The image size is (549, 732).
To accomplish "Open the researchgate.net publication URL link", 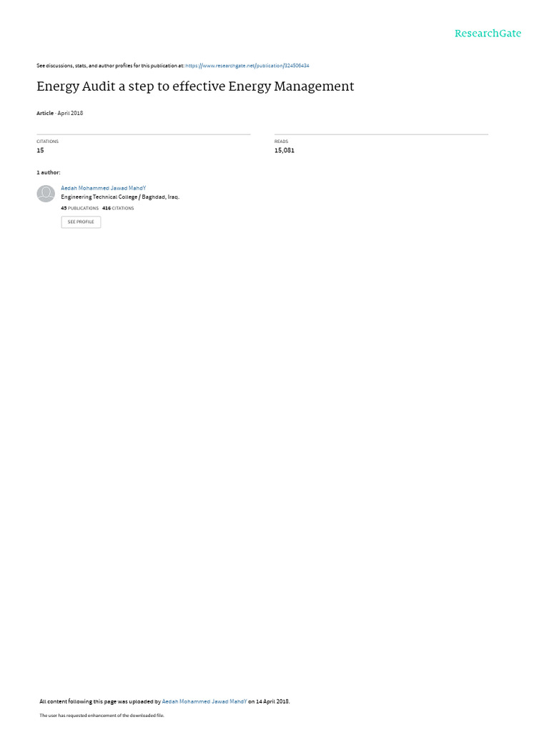I will tap(247, 66).
